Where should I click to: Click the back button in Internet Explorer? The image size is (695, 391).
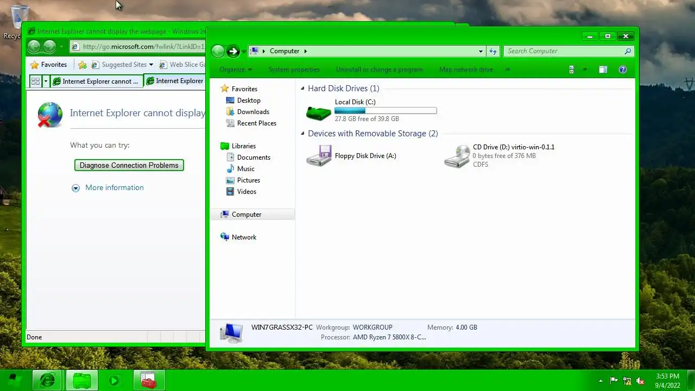[34, 47]
